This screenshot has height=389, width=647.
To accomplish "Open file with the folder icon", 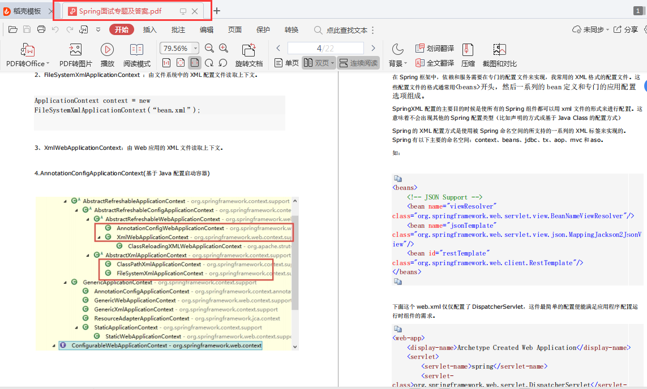I will click(13, 29).
